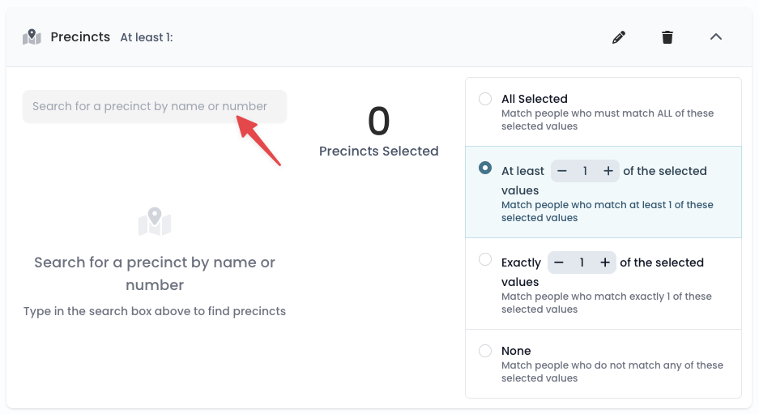Increase the At least count with plus
This screenshot has width=759, height=414.
coord(608,171)
